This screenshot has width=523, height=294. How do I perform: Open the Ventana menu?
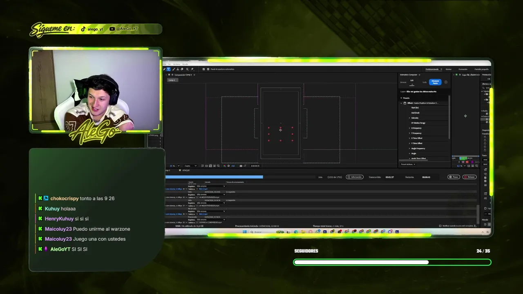pyautogui.click(x=177, y=64)
